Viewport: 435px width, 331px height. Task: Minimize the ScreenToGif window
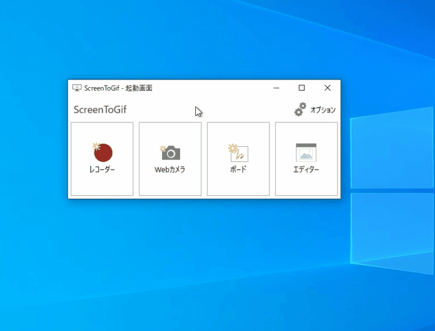tap(277, 88)
